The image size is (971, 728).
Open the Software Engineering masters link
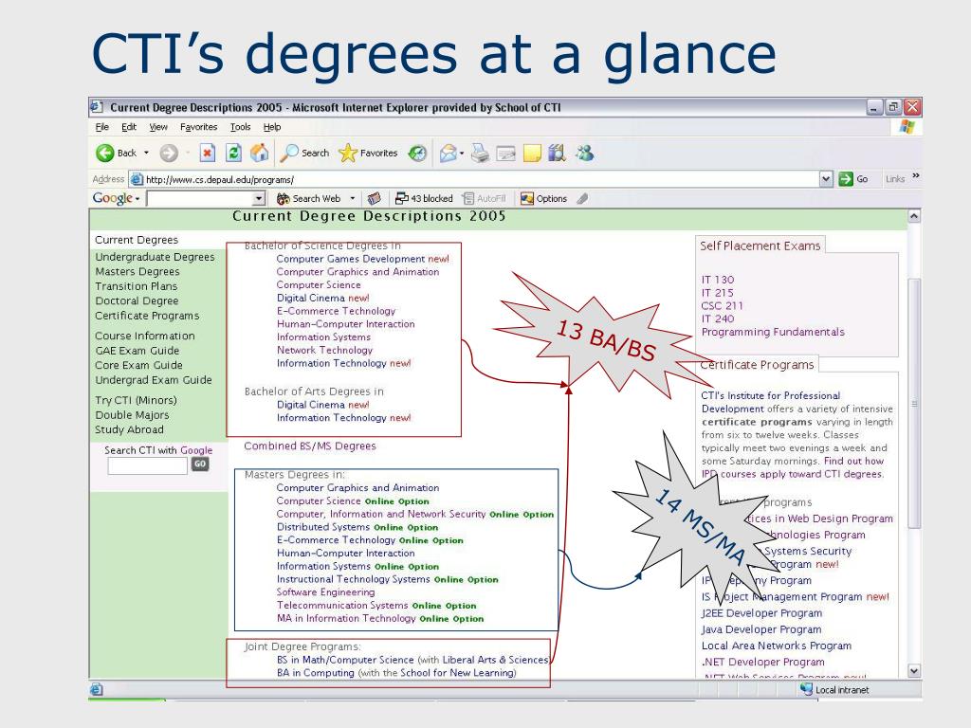coord(326,591)
